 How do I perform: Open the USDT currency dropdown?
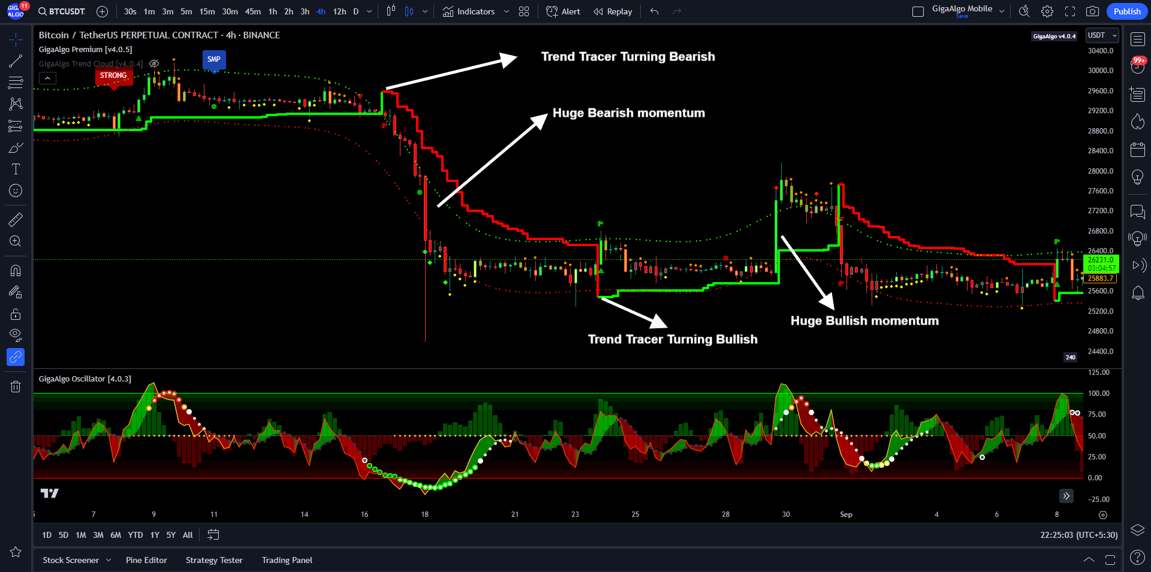(x=1102, y=35)
